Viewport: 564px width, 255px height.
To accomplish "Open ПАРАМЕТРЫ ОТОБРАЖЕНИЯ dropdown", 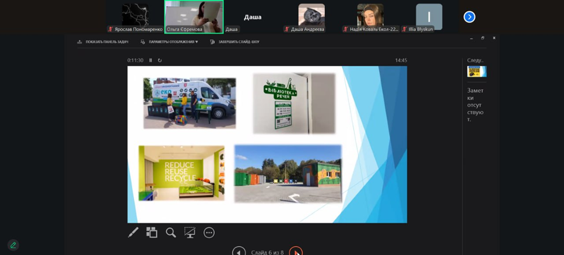I will [x=169, y=42].
